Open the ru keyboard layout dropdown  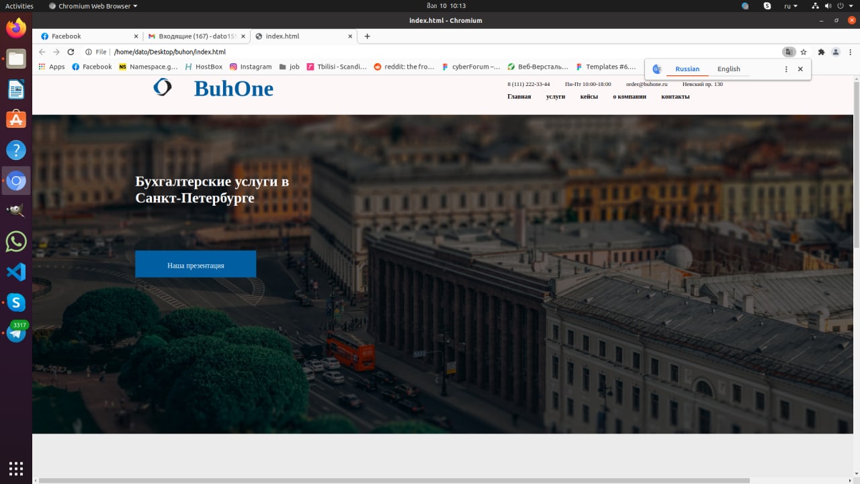click(791, 5)
